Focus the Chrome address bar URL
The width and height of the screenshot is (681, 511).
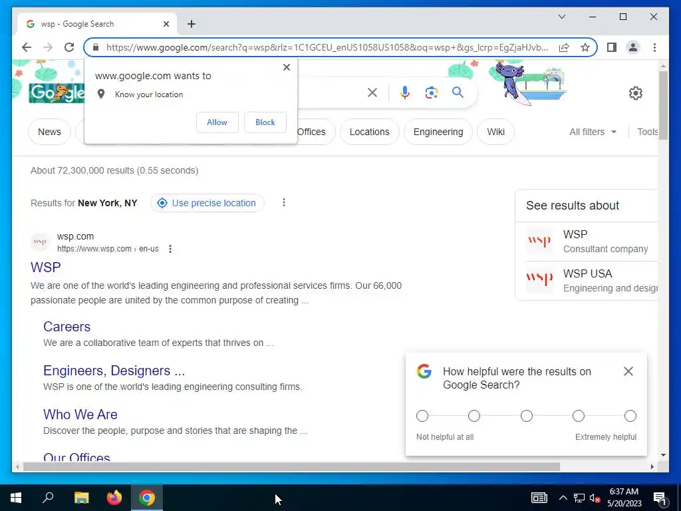pyautogui.click(x=327, y=47)
